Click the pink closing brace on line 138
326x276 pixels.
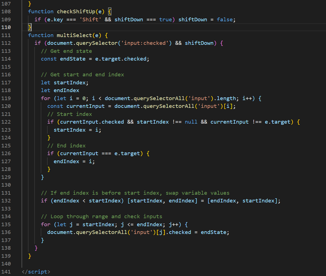[36, 248]
